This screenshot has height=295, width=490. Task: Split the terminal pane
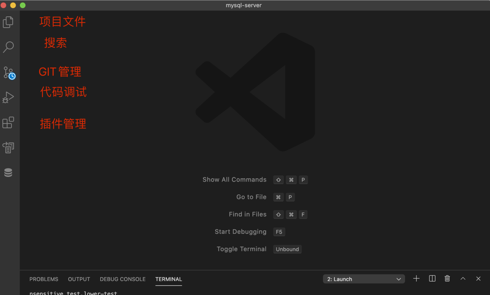[432, 279]
